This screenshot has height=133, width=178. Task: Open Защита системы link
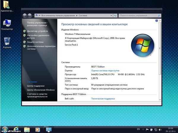coord(35,42)
